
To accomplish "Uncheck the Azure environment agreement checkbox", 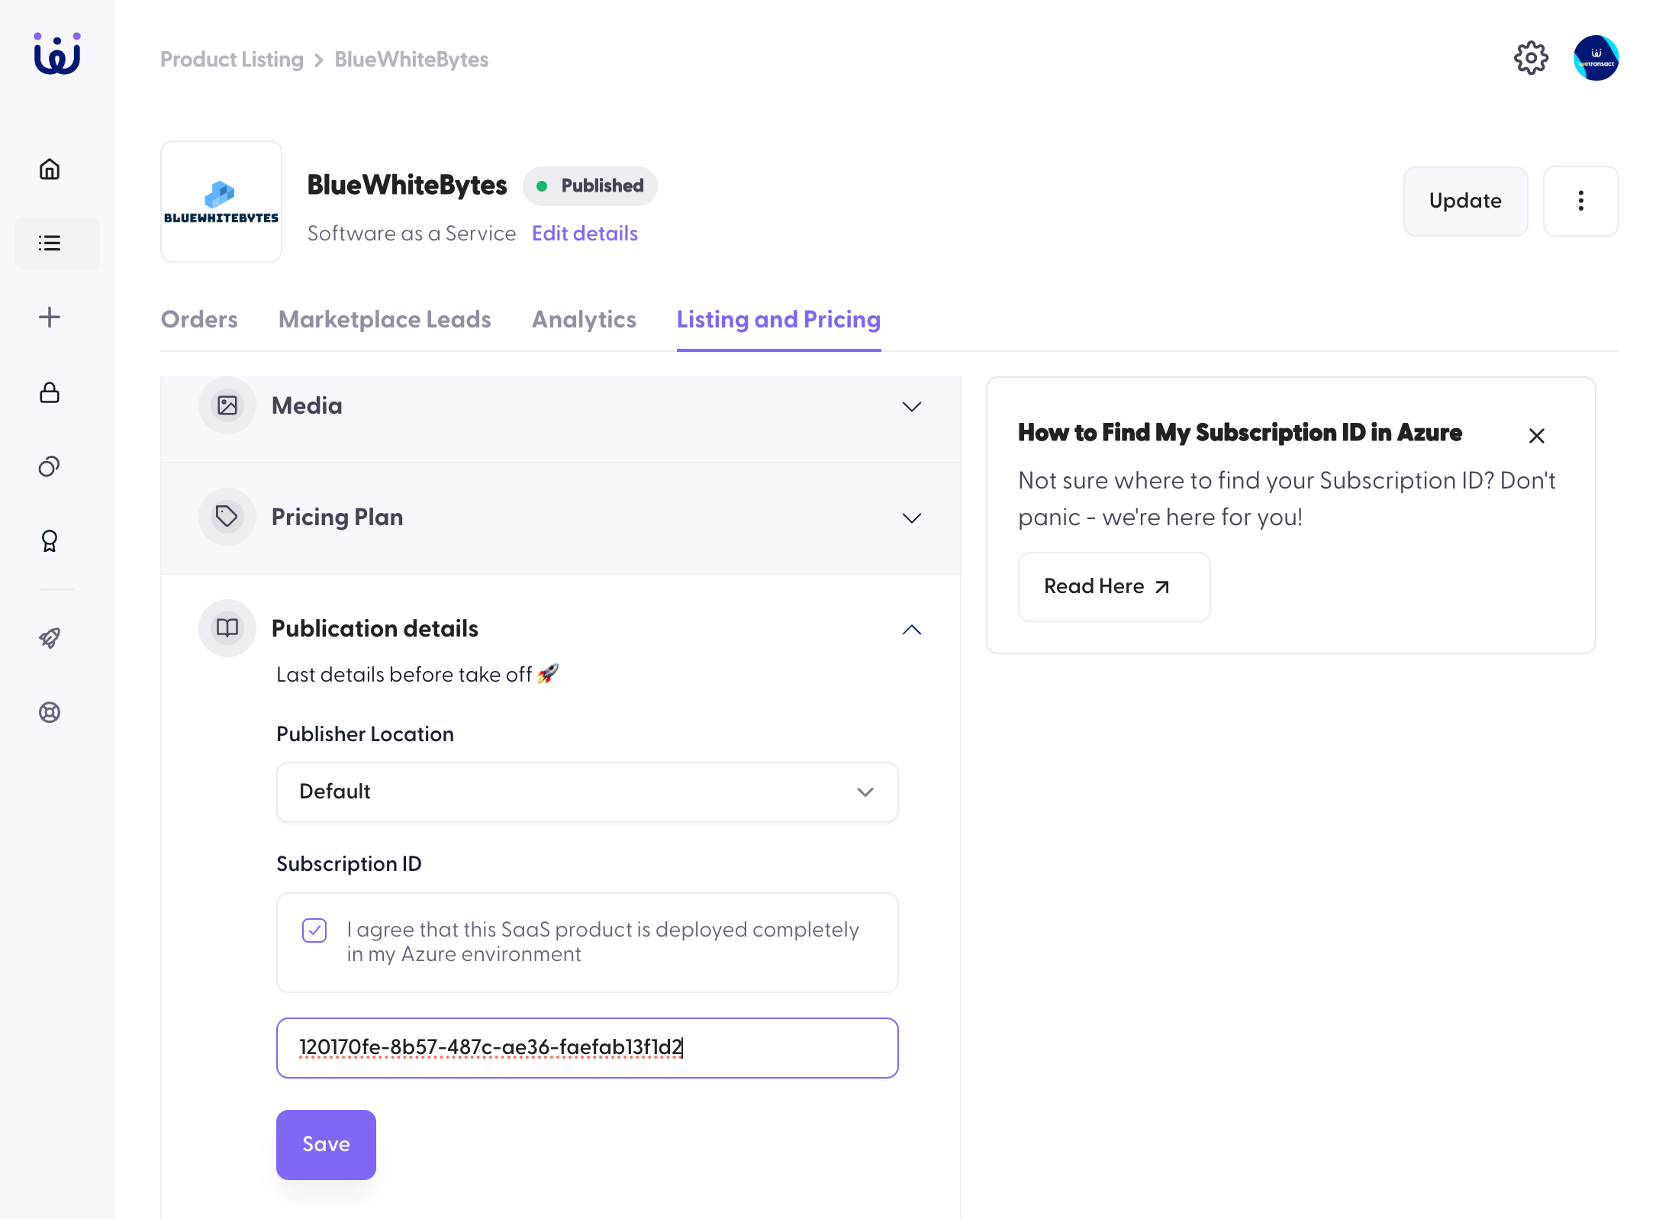I will tap(314, 930).
